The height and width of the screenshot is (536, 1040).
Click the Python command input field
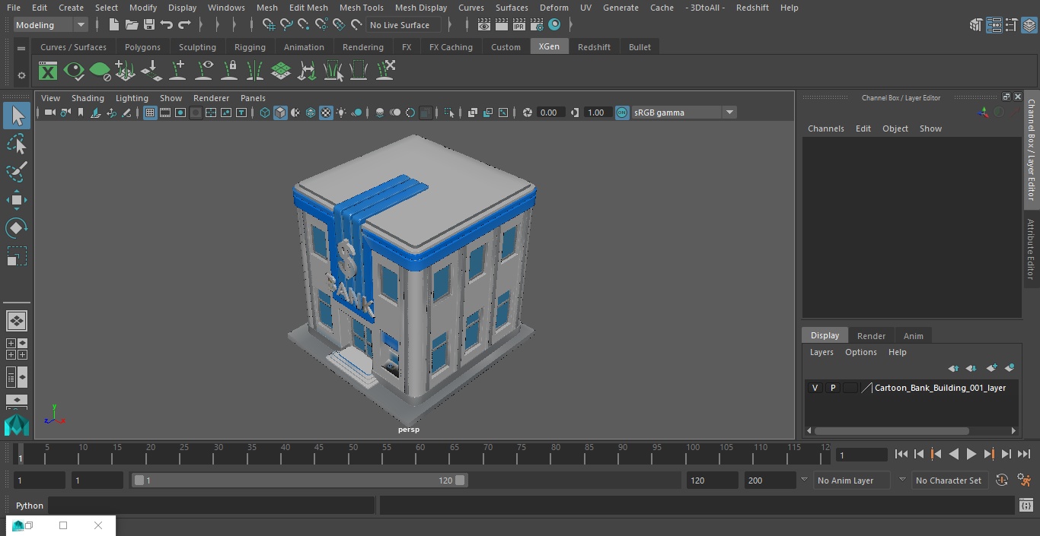click(212, 506)
